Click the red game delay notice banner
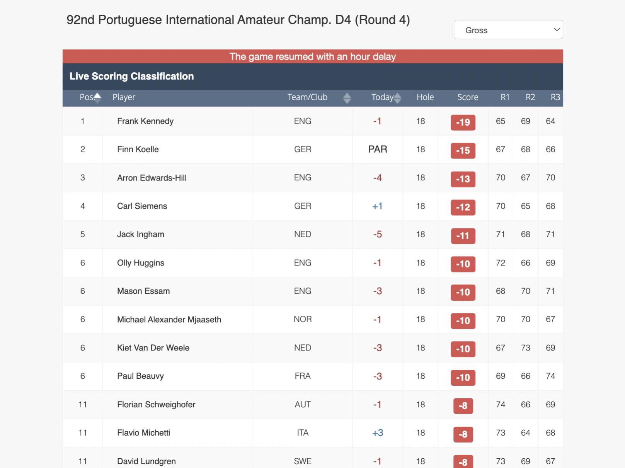 coord(312,56)
